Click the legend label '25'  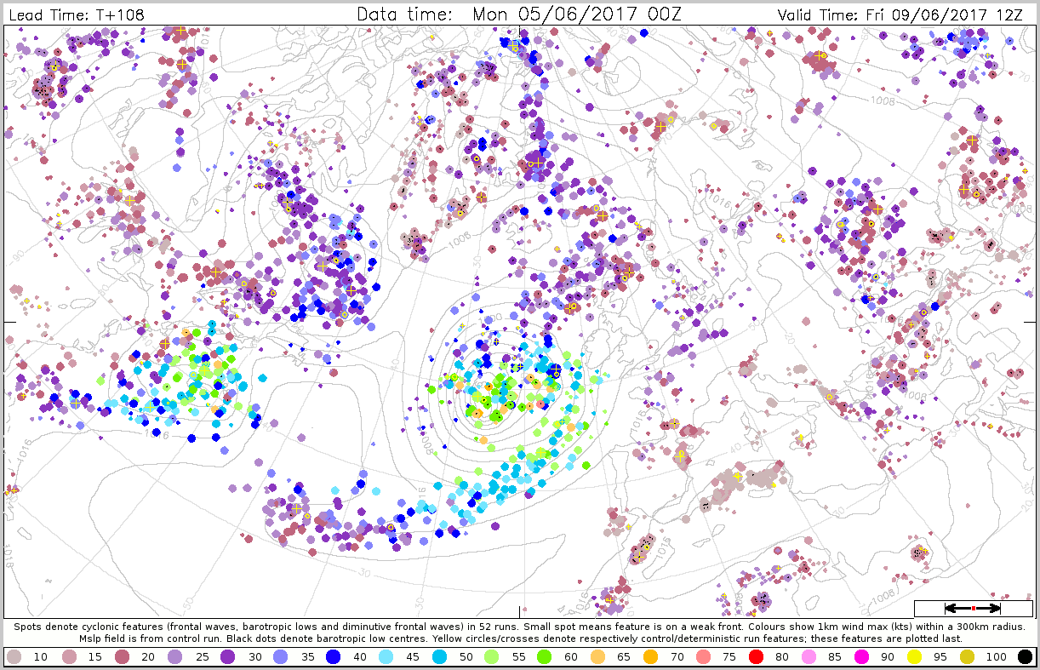[x=201, y=657]
